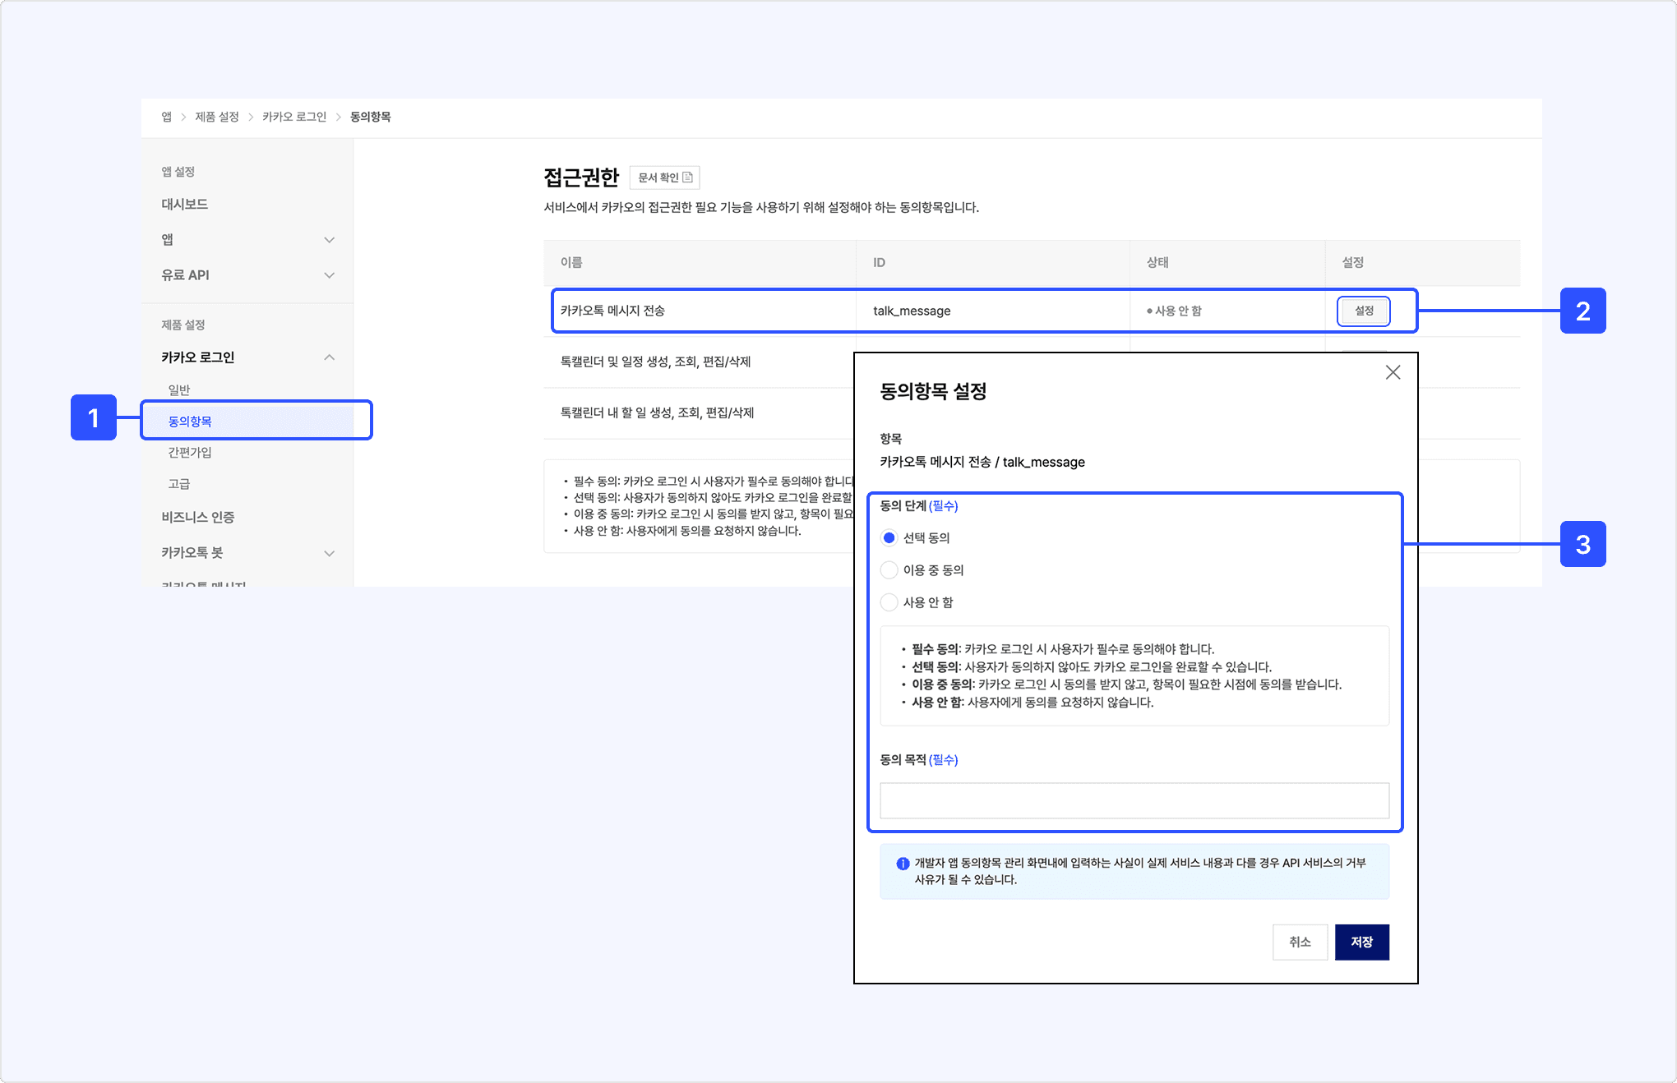1677x1083 pixels.
Task: Select the 선택 동의 radio option
Action: 889,537
